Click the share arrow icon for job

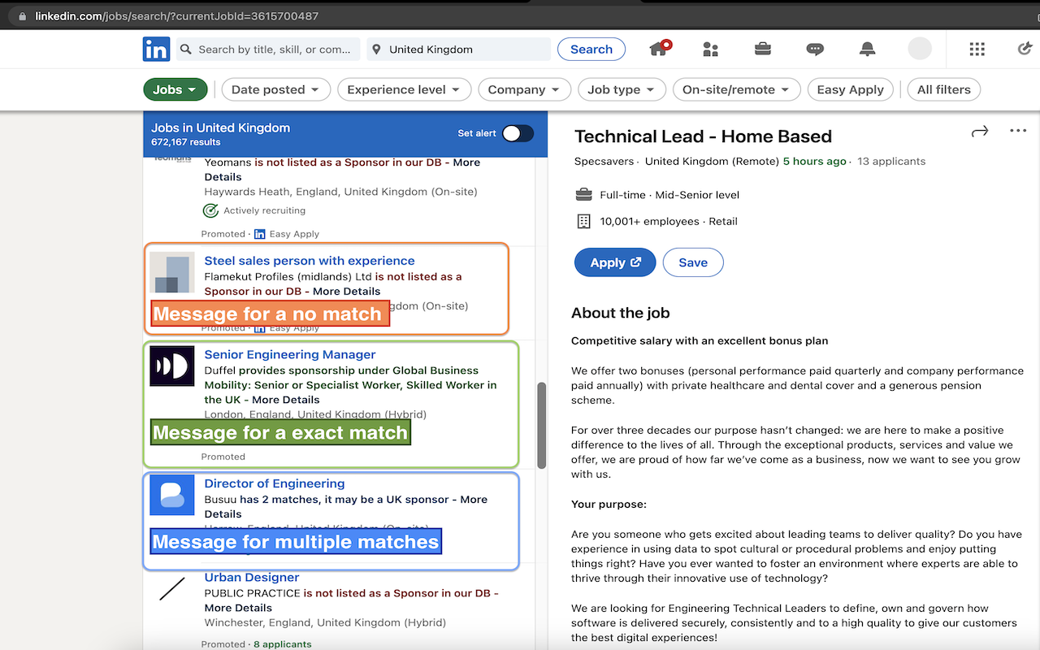click(x=980, y=132)
